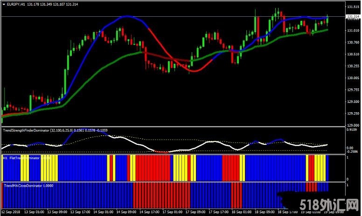Click the 129.755 price axis value
362x216 pixels.
pyautogui.click(x=353, y=90)
